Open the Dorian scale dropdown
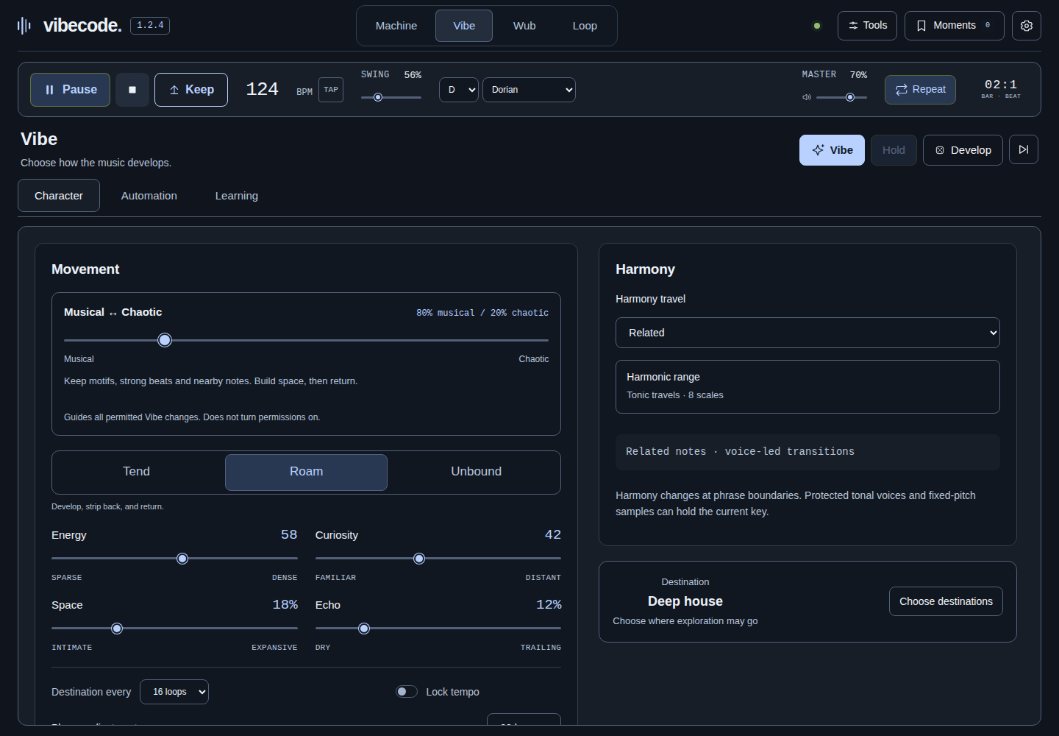 click(x=529, y=90)
